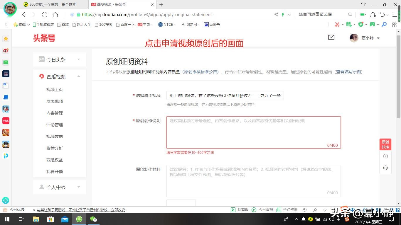Open WeChat from the taskbar

[93, 219]
